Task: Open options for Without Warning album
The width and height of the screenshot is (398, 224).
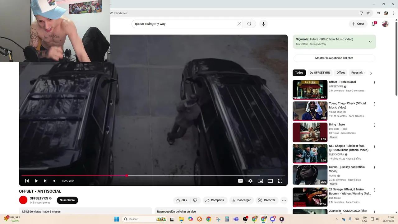Action: pos(374,190)
